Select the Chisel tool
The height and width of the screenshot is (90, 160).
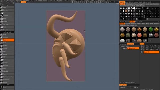(7, 49)
